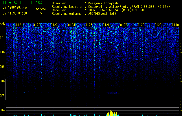Click the 0129 time marker
Image resolution: width=182 pixels, height=116 pixels.
click(158, 25)
